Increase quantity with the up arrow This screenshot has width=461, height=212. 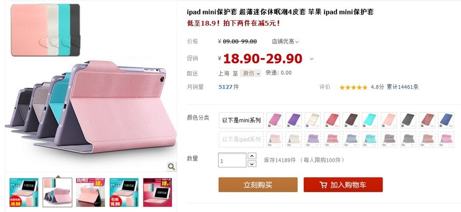pyautogui.click(x=252, y=156)
